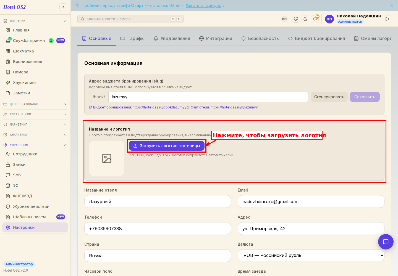Open 1С in sidebar
Screen dimensions: 398x276
[35, 185]
